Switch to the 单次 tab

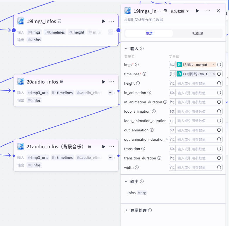(149, 34)
